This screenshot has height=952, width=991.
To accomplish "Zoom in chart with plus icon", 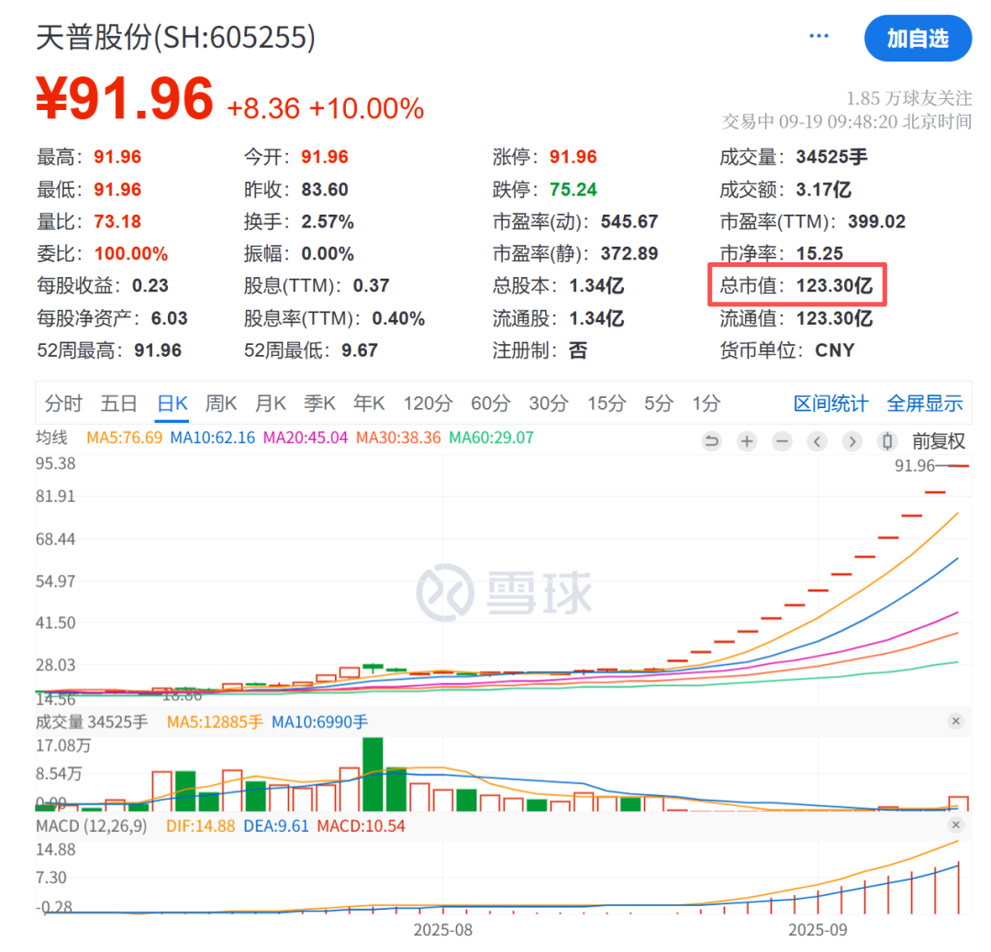I will point(747,441).
